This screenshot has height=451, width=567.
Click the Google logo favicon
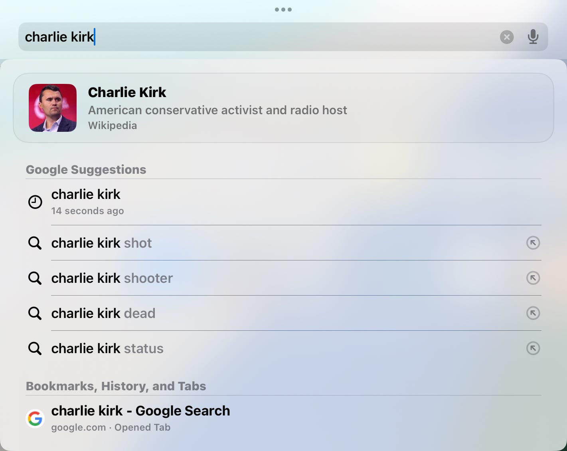click(35, 419)
